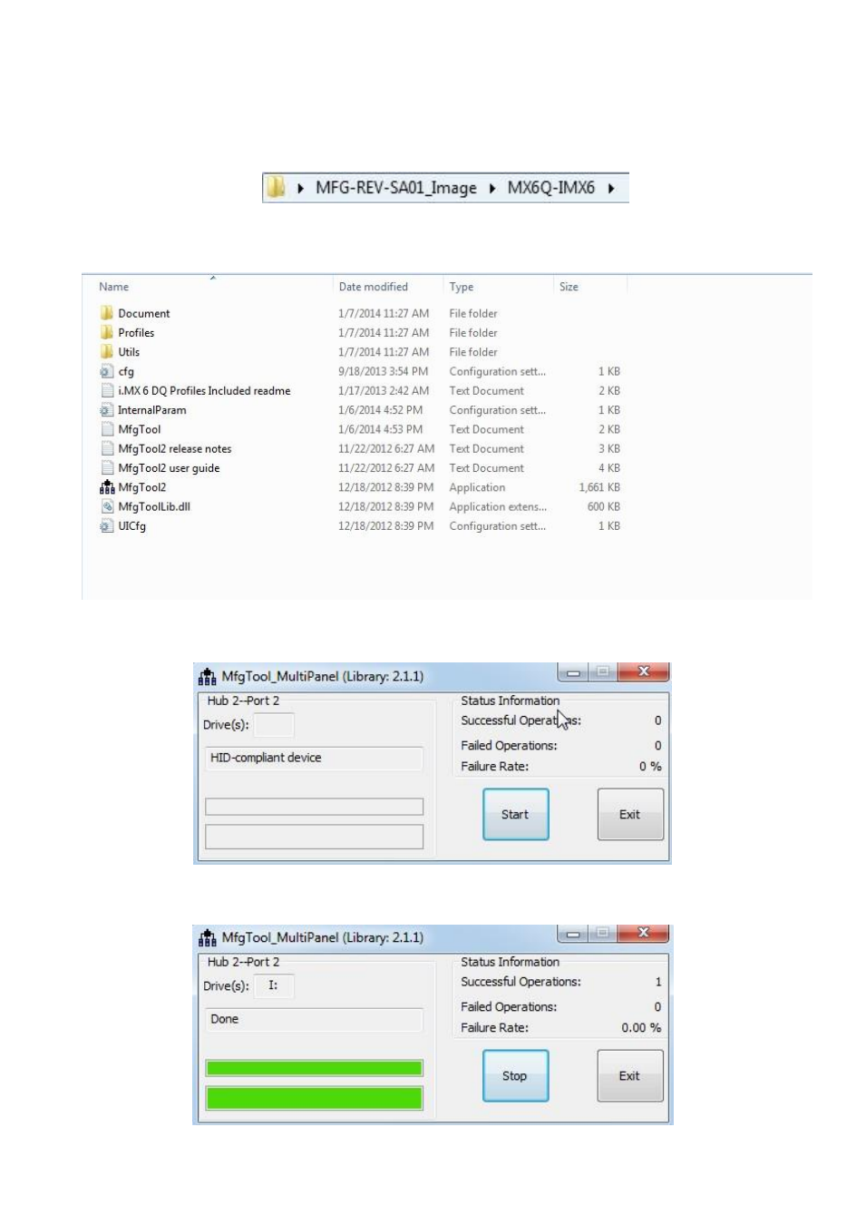Select the MfgTool text document icon

107,429
